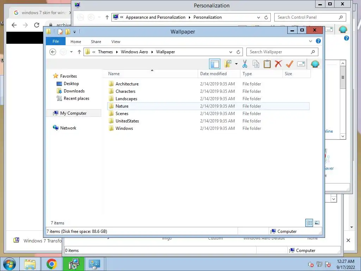Click the red X Delete icon
Image resolution: width=361 pixels, height=271 pixels.
point(278,64)
